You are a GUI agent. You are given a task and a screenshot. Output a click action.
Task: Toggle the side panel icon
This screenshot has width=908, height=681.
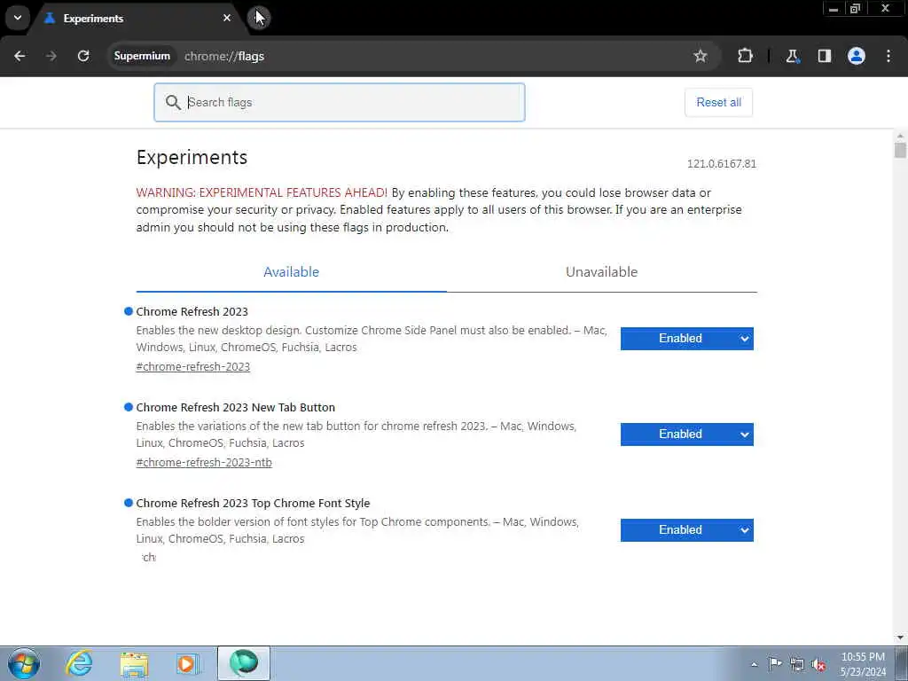(x=824, y=56)
